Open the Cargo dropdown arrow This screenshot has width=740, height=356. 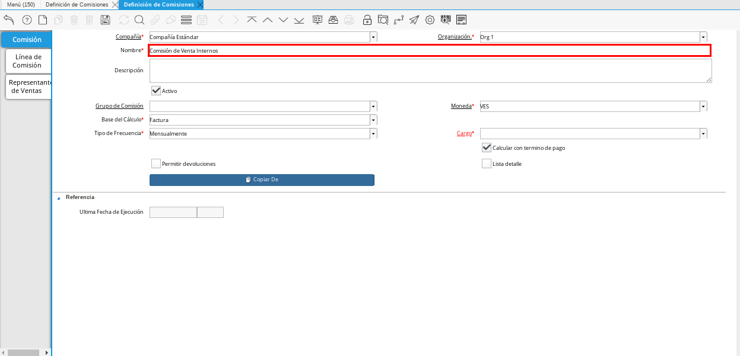coord(703,133)
